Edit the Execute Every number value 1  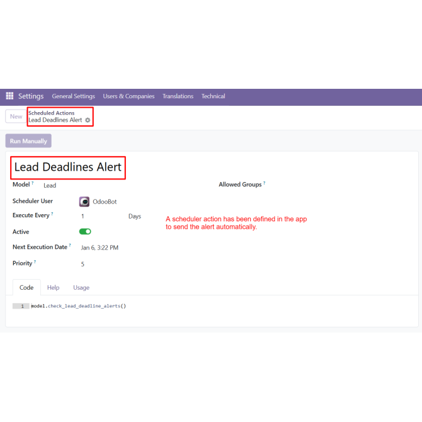pyautogui.click(x=83, y=216)
